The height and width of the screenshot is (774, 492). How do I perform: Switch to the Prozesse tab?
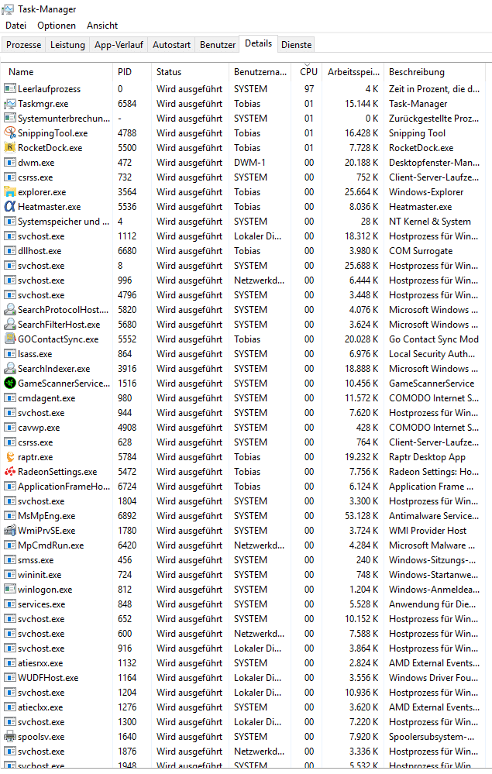coord(24,45)
